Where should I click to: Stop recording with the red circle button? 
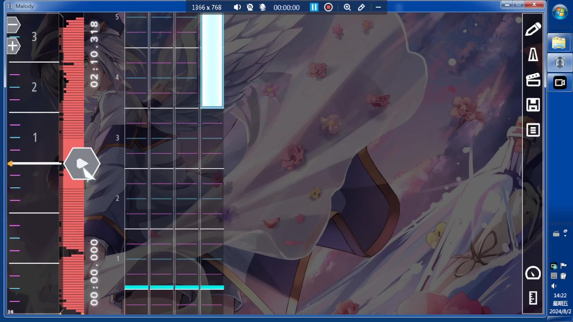(x=329, y=7)
